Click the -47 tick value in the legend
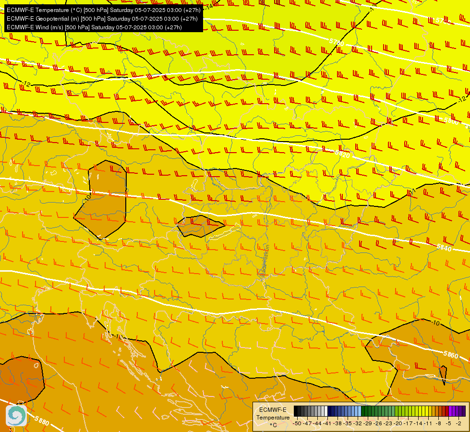The width and height of the screenshot is (470, 432). (x=307, y=423)
